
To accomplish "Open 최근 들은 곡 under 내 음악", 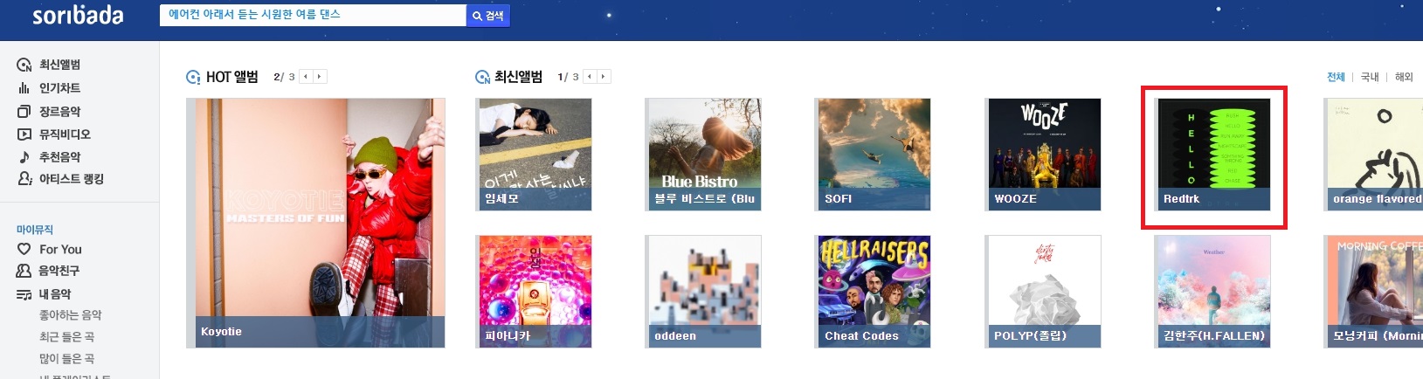I will coord(67,337).
